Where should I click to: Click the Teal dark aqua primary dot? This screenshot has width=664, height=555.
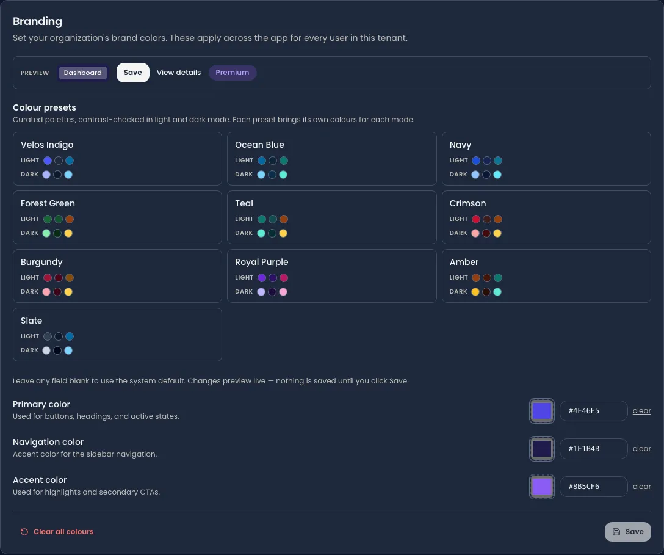click(261, 233)
